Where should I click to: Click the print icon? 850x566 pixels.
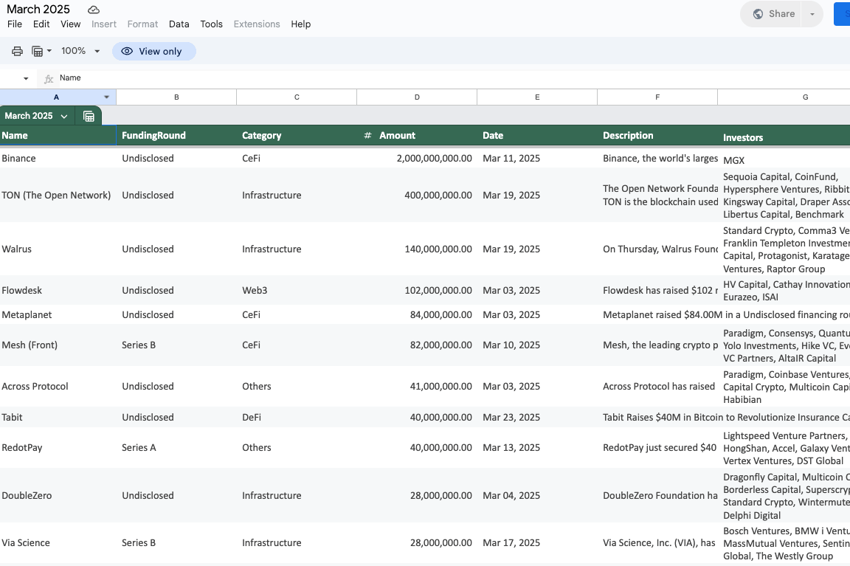(18, 51)
